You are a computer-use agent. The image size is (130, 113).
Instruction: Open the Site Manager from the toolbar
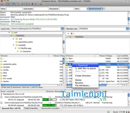click(2, 4)
